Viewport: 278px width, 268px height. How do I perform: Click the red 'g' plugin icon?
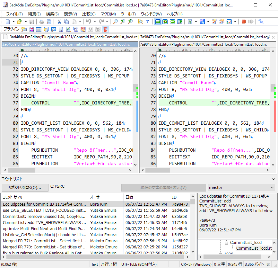point(105,29)
